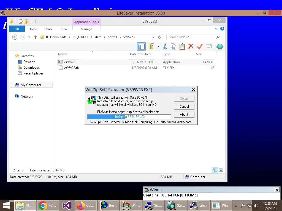
Task: Switch to Firefox in the taskbar
Action: coord(85,206)
